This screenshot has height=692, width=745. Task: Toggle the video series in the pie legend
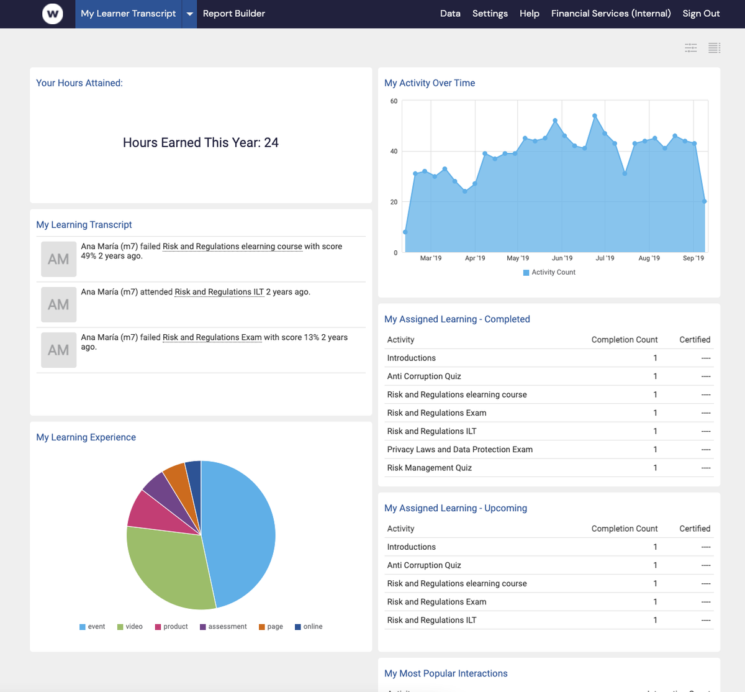[x=130, y=626]
